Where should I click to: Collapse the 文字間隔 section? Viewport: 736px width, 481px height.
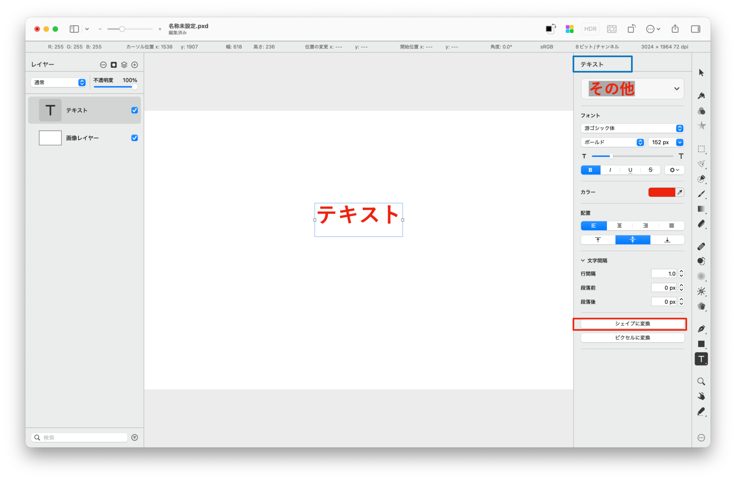pos(583,260)
